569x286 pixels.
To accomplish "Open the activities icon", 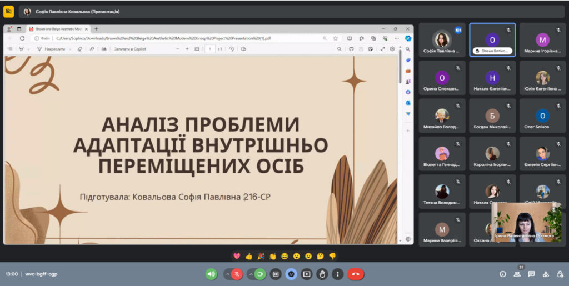I will pyautogui.click(x=546, y=274).
